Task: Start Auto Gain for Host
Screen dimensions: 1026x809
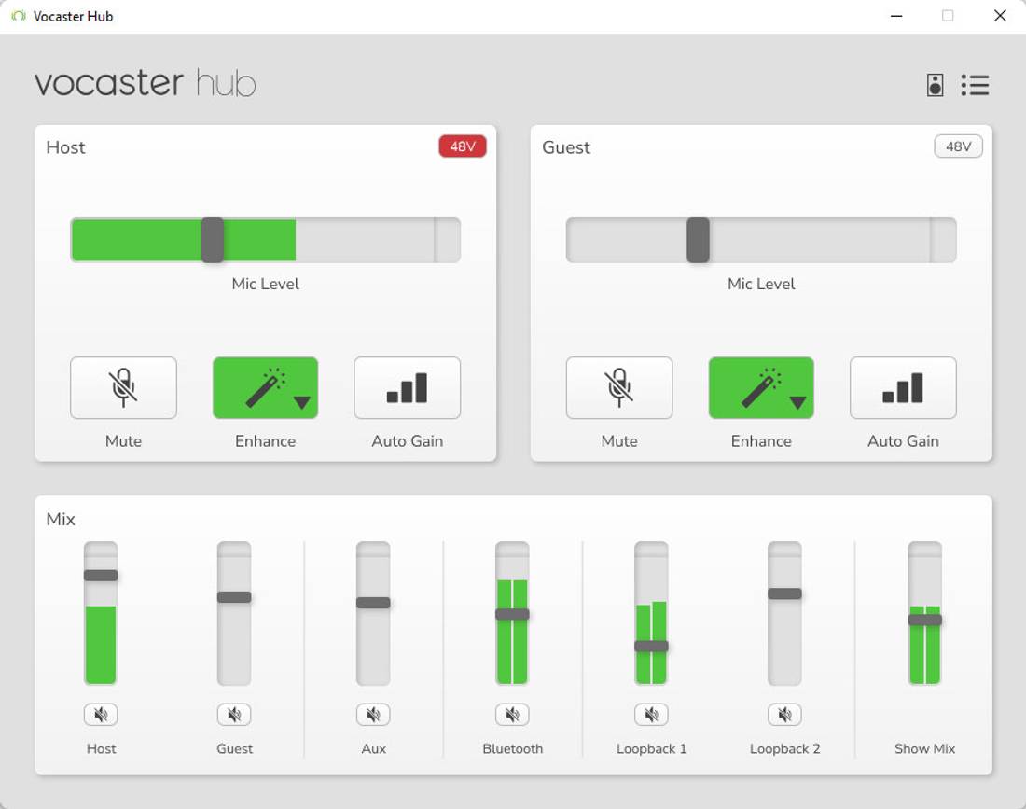Action: (407, 387)
